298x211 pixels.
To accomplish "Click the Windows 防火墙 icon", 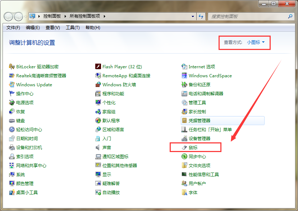I will [98, 85].
